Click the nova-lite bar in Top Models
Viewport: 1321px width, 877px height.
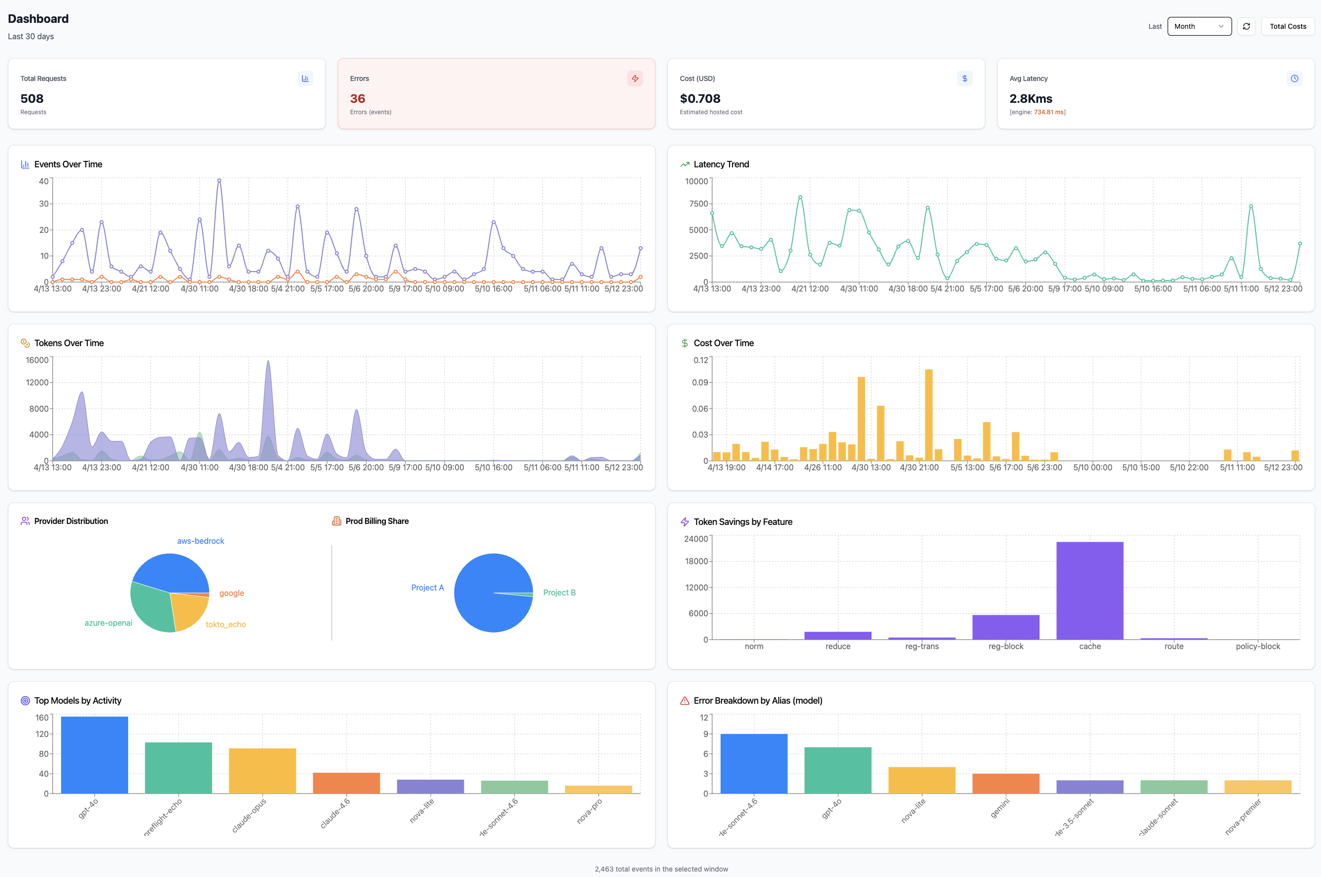tap(430, 787)
